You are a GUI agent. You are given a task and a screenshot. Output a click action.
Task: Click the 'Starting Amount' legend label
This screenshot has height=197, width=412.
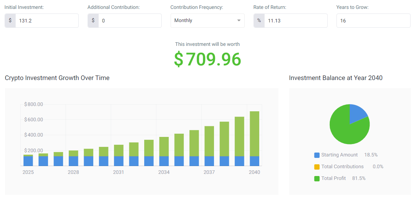click(x=339, y=155)
